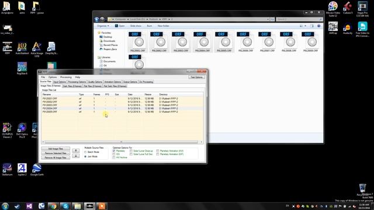The width and height of the screenshot is (374, 210).
Task: Open the Google Earth desktop icon
Action: pos(37,169)
